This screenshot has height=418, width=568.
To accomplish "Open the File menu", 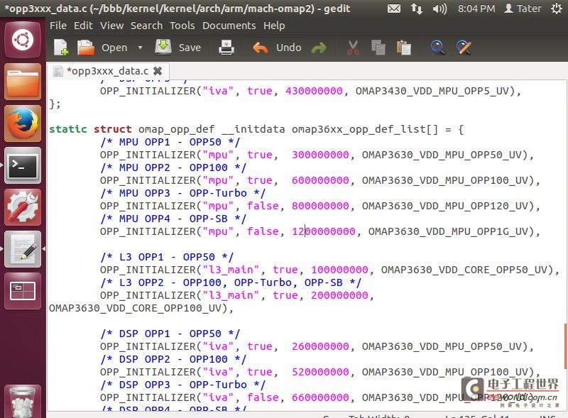I will 58,26.
